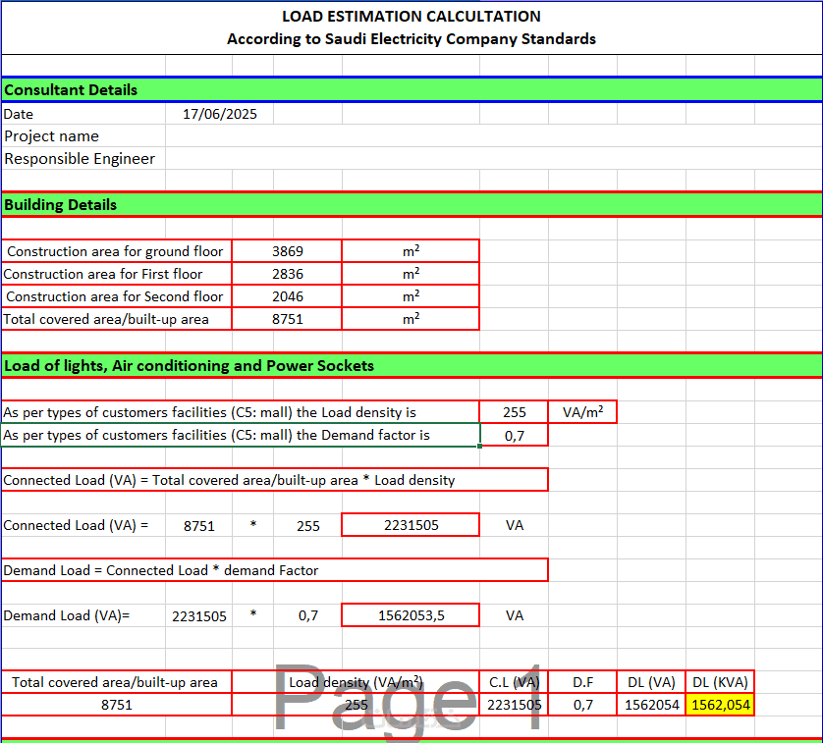
Task: Click the 'Load of lights, Air conditioning' header
Action: (411, 366)
